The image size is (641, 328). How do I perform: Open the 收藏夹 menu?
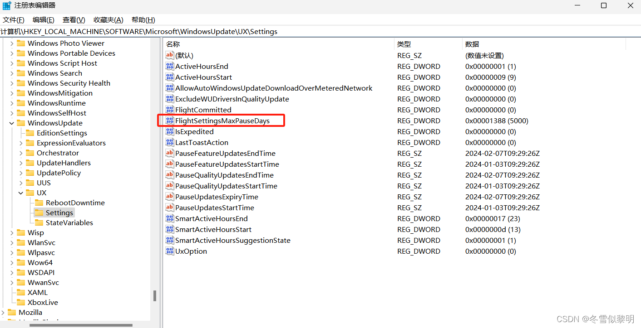(108, 19)
